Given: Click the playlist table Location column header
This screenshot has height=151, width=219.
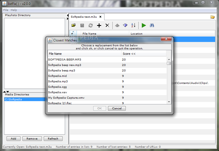Looking at the screenshot, I should tap(172, 34).
